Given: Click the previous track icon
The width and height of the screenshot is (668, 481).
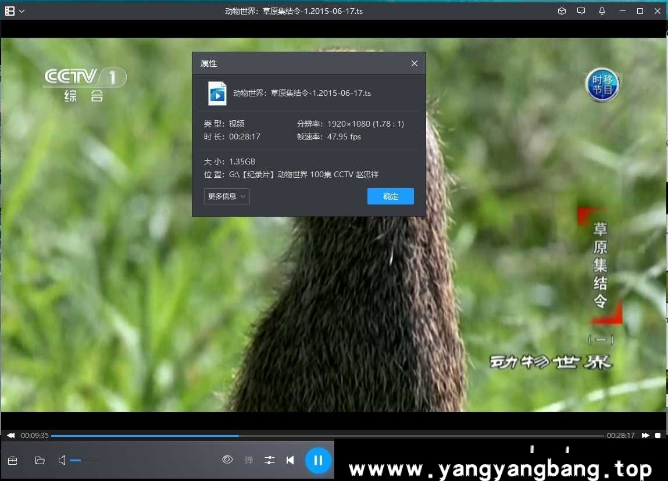Looking at the screenshot, I should tap(290, 460).
